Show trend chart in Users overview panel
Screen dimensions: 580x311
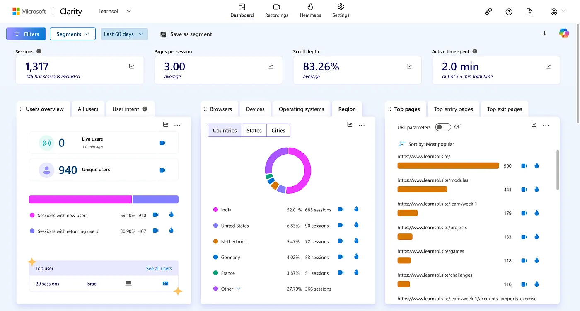pos(166,125)
